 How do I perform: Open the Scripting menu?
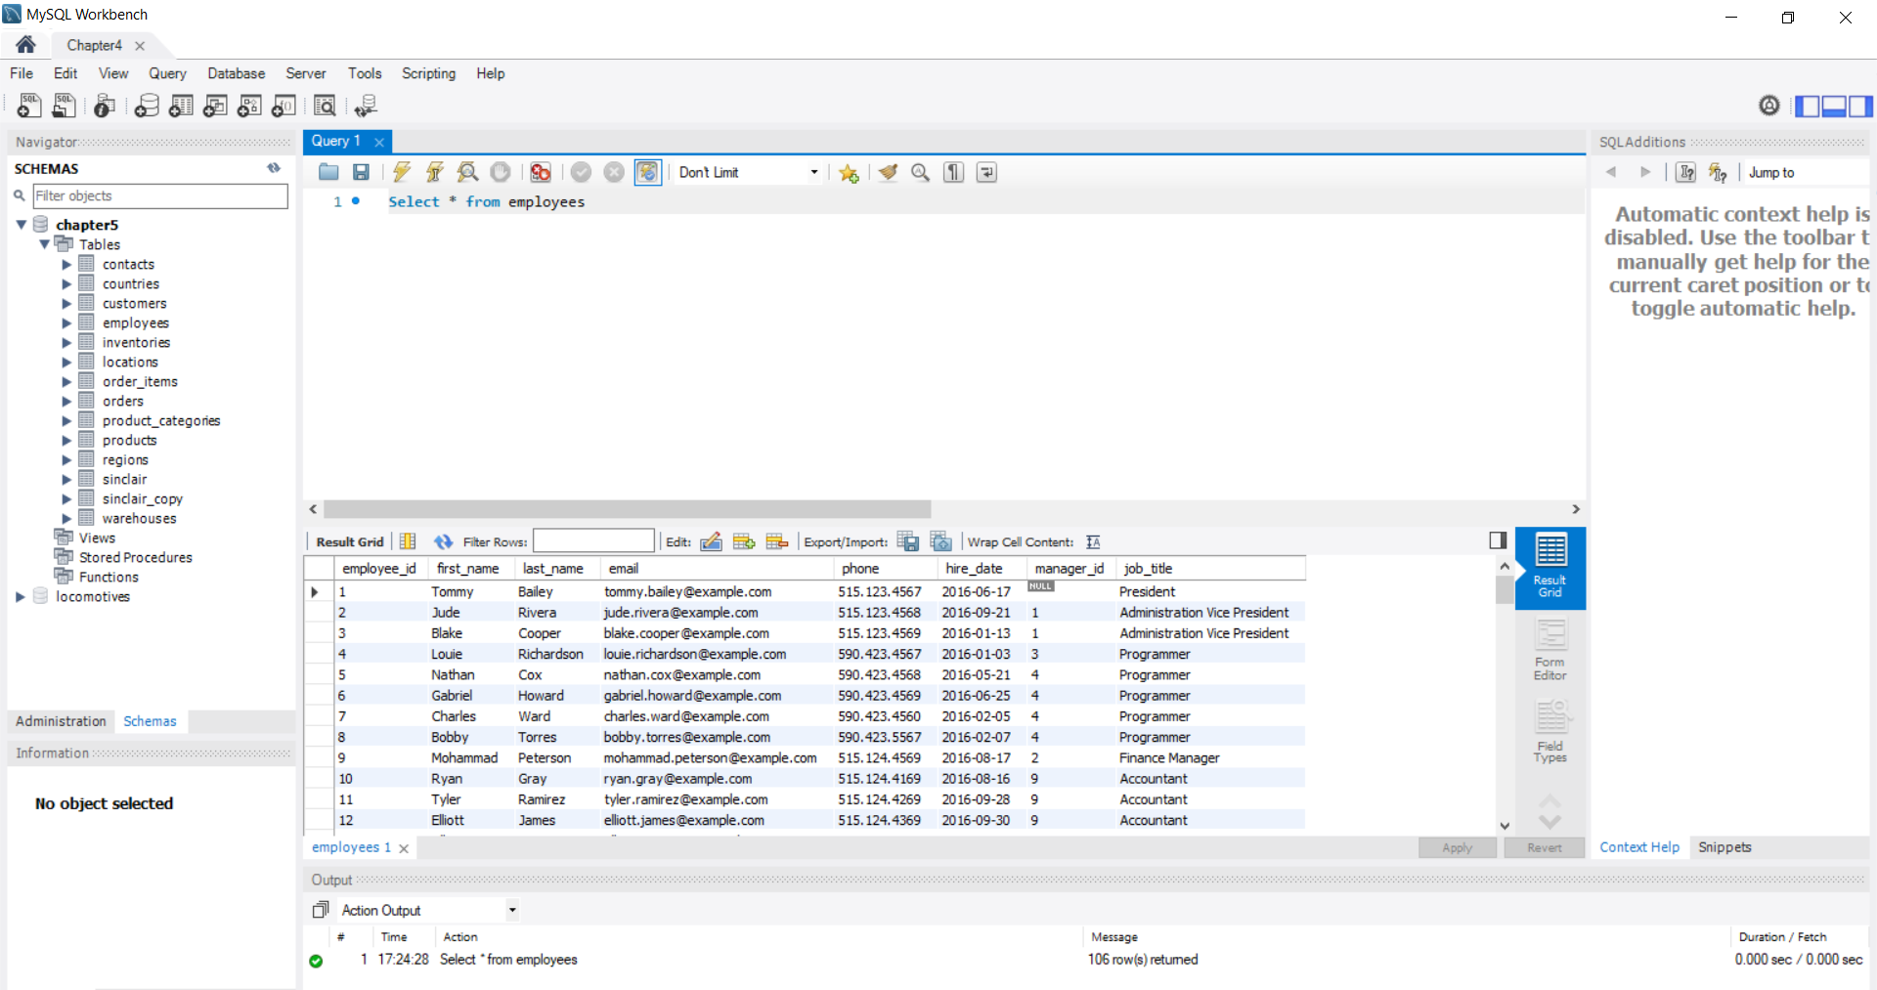click(428, 73)
